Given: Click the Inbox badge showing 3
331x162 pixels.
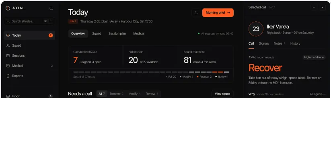Looking at the screenshot, I should [x=50, y=96].
